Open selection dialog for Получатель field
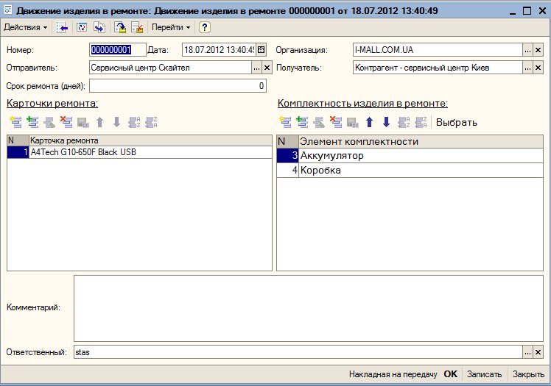Viewport: 551px width, 386px height. (527, 68)
